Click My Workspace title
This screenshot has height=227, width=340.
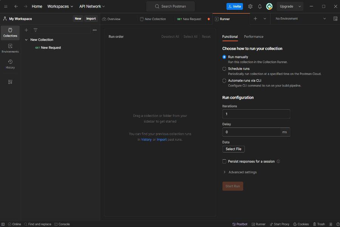pos(20,19)
